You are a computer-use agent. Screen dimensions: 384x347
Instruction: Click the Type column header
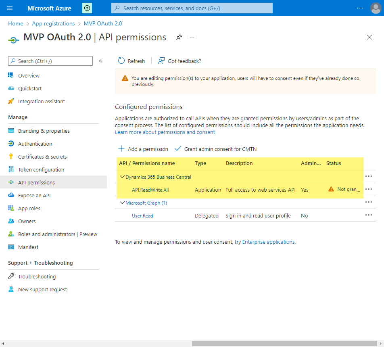point(200,163)
